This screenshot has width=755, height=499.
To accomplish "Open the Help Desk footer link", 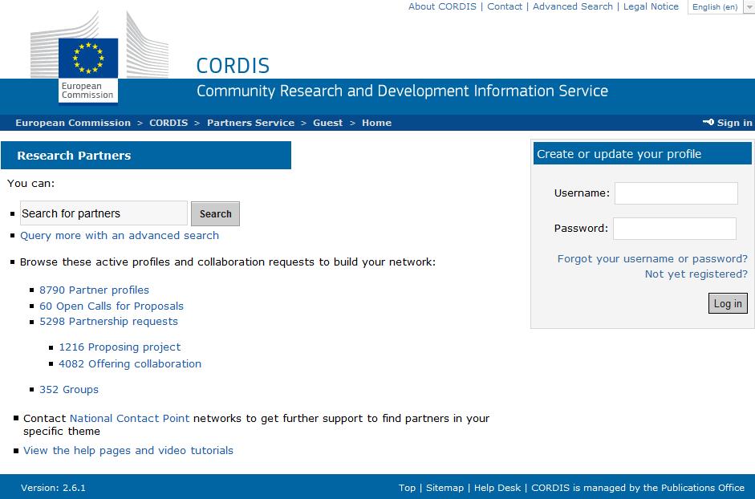I will click(x=497, y=488).
